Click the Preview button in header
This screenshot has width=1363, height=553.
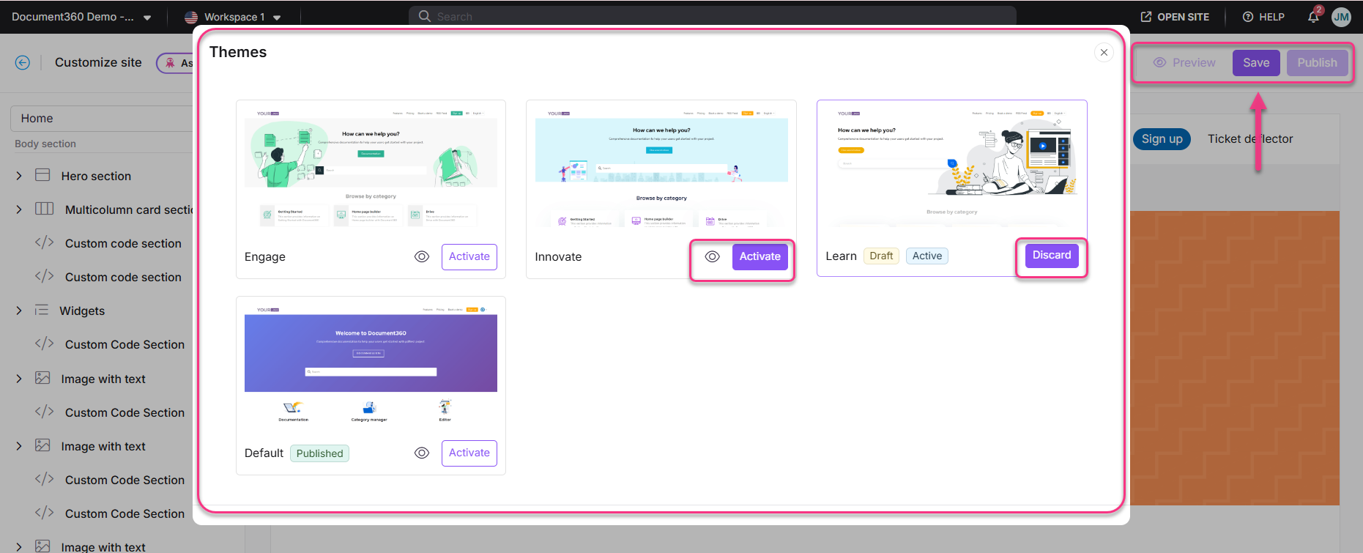coord(1184,63)
